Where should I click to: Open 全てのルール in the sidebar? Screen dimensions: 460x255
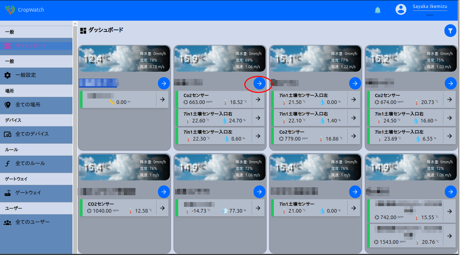coord(30,163)
